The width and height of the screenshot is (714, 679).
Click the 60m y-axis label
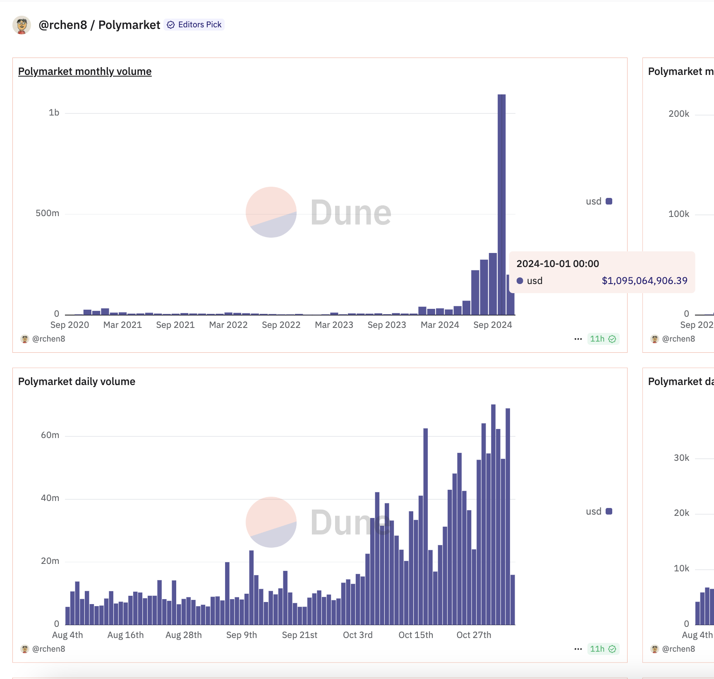pos(50,435)
